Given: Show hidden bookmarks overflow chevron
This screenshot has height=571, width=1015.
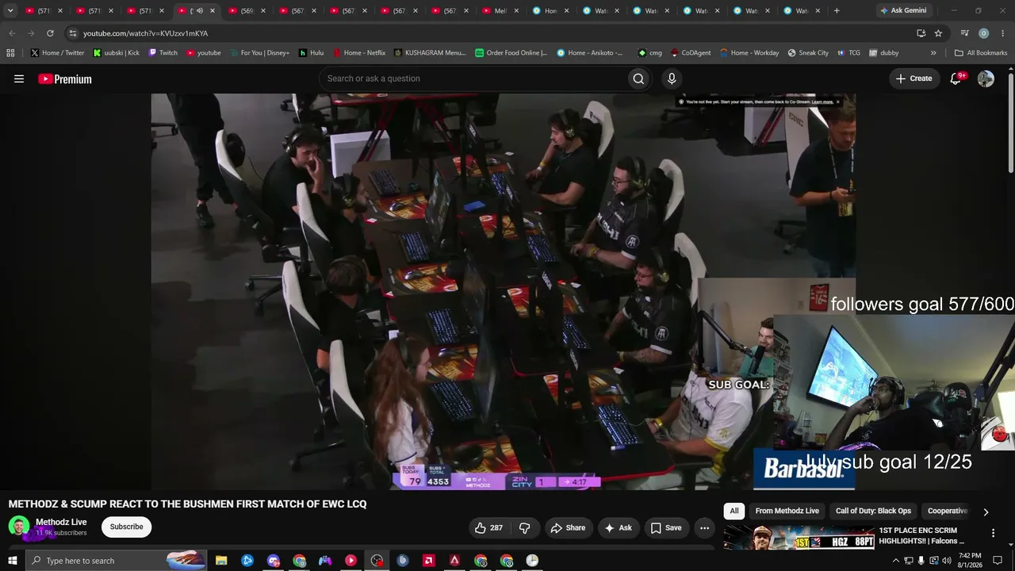Looking at the screenshot, I should (933, 52).
